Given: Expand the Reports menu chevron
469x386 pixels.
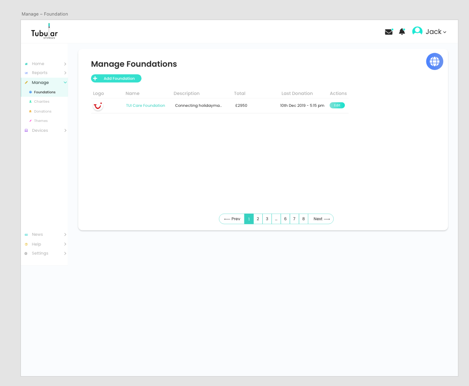Looking at the screenshot, I should 65,73.
